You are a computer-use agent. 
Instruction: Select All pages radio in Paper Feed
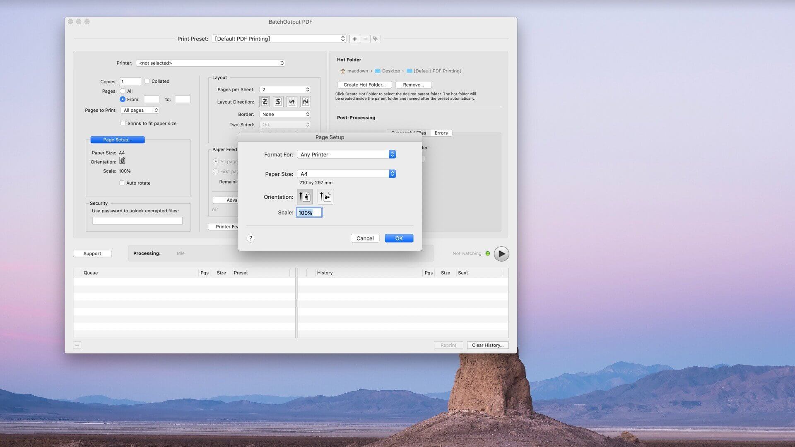(x=216, y=161)
